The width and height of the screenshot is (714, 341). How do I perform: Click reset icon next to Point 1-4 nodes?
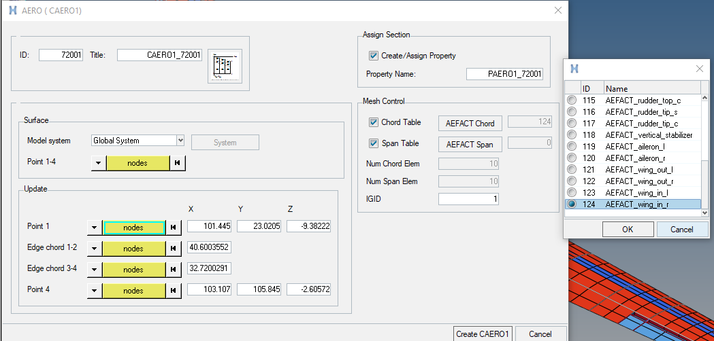pyautogui.click(x=177, y=163)
